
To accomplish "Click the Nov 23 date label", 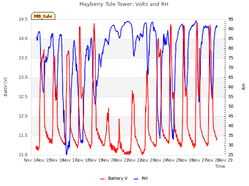I will click(148, 160).
